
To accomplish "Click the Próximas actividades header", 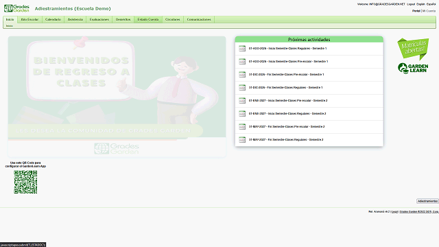I will (309, 40).
